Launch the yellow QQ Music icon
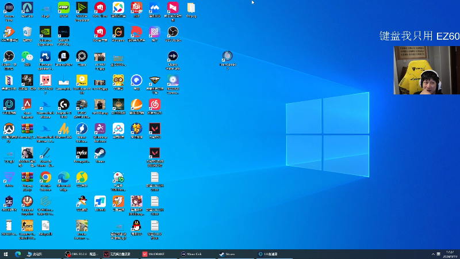The height and width of the screenshot is (259, 460). (x=82, y=180)
